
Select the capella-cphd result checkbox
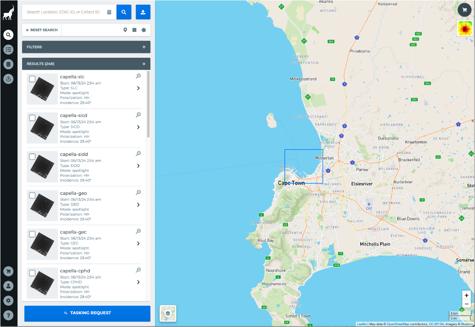[33, 273]
